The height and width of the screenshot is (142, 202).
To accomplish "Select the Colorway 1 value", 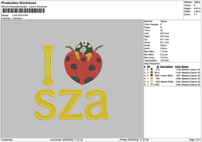I will [x=18, y=18].
